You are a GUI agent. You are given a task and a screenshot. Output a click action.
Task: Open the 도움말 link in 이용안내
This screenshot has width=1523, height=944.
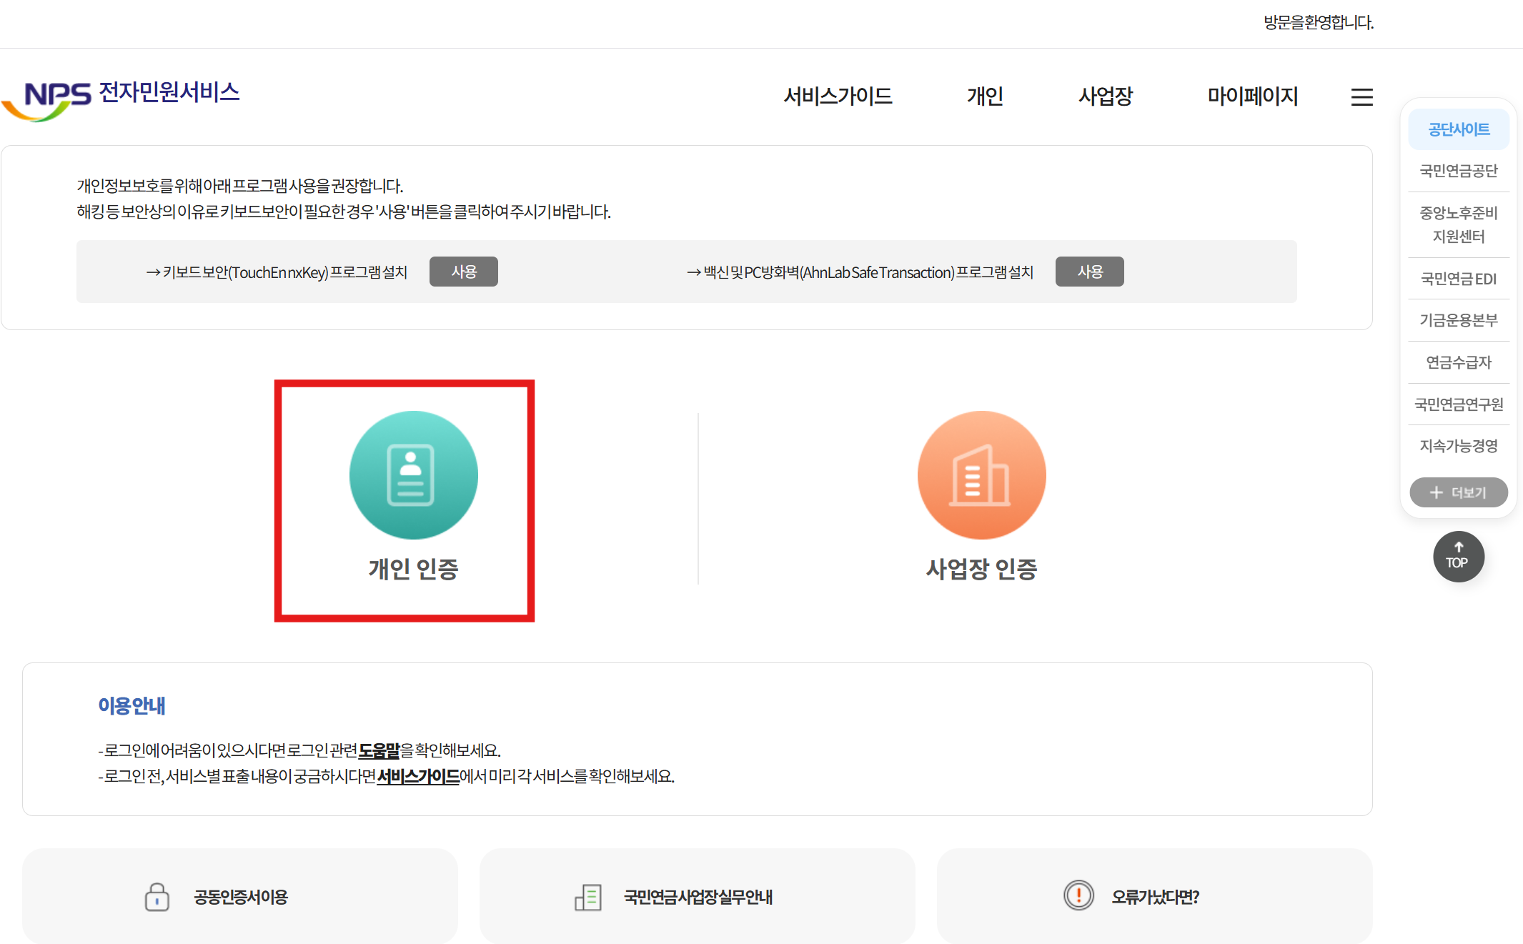(379, 750)
